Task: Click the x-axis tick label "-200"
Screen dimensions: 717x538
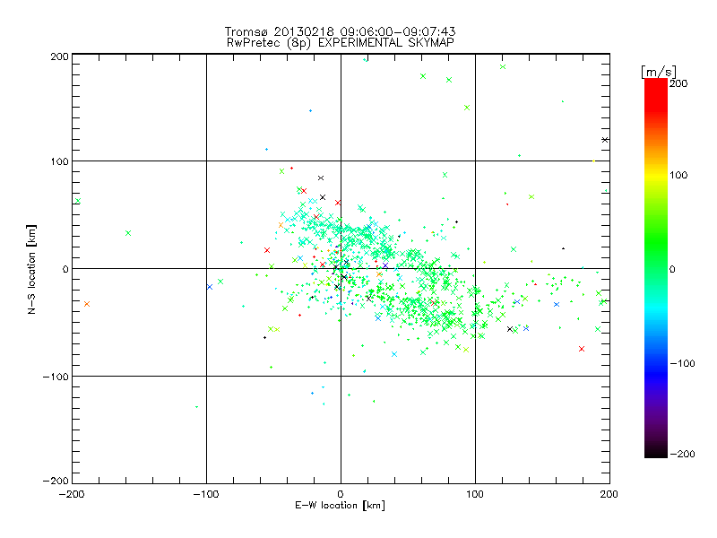Action: coord(72,494)
